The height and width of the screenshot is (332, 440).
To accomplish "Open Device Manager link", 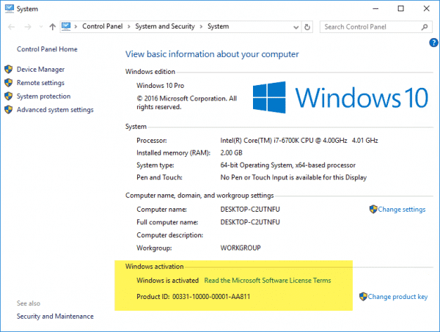I will coord(40,70).
